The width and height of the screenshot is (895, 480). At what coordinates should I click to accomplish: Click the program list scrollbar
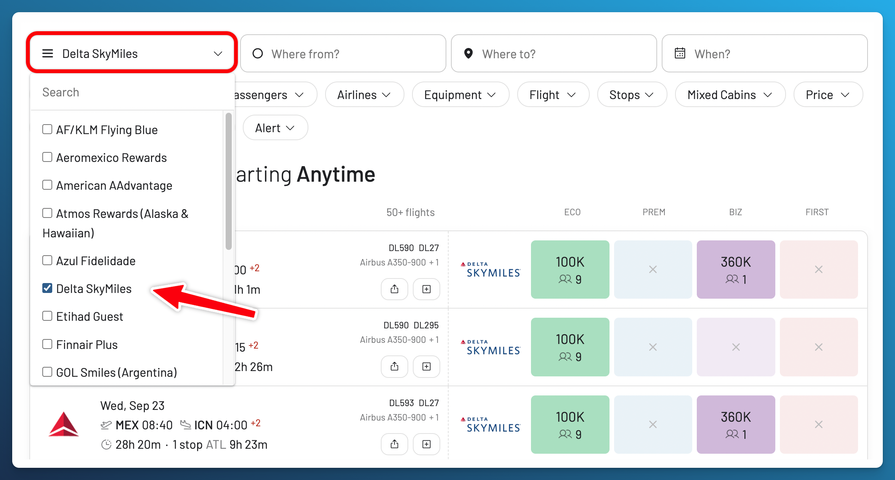229,181
